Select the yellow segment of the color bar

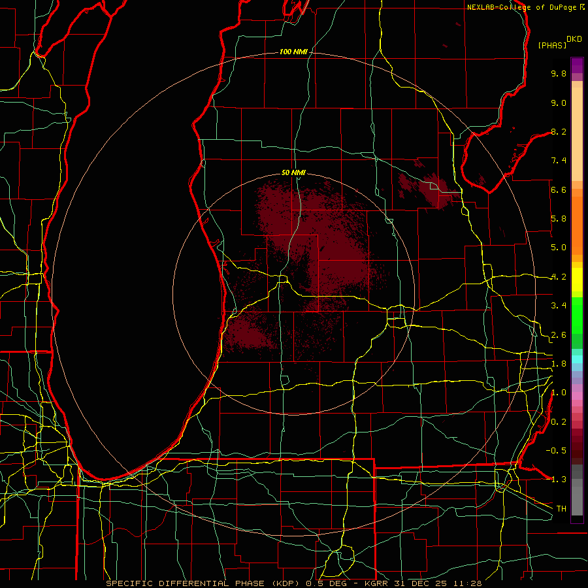[577, 280]
